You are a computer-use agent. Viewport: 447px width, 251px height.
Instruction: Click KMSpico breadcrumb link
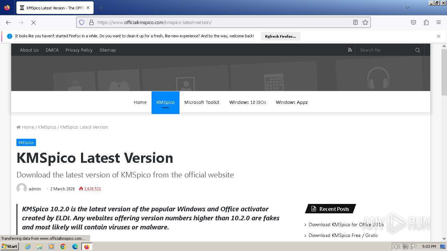pyautogui.click(x=47, y=127)
